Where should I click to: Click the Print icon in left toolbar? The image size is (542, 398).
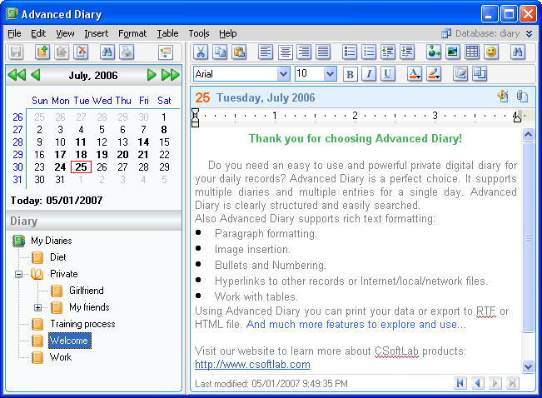pyautogui.click(x=126, y=52)
